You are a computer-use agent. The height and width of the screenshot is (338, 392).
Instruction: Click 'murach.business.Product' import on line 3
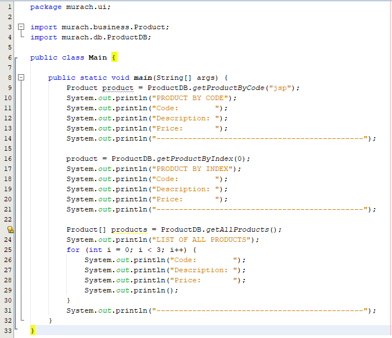point(113,27)
